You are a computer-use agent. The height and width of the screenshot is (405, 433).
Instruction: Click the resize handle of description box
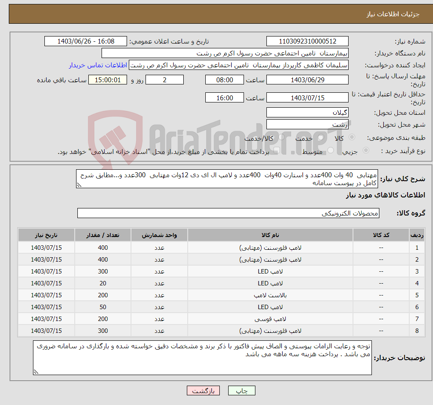click(79, 186)
